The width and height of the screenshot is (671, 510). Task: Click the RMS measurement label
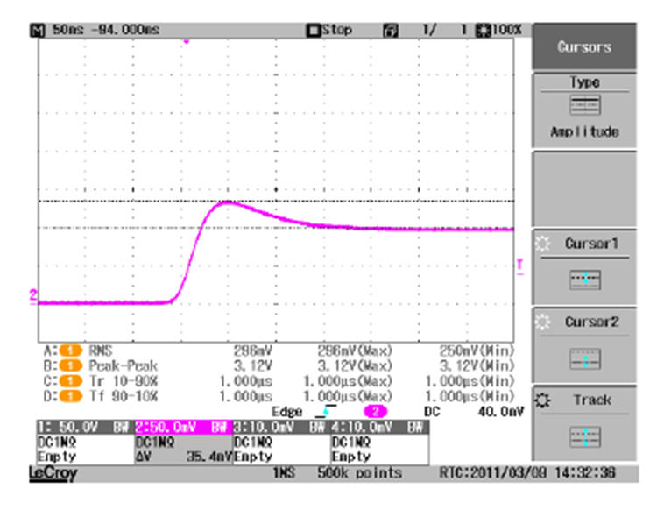pyautogui.click(x=101, y=351)
